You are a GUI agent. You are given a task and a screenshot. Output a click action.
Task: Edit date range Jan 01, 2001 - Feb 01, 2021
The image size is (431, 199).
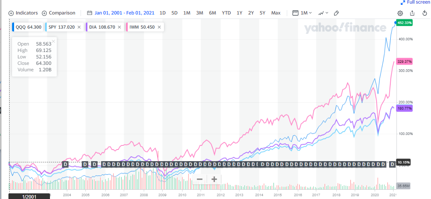(x=124, y=13)
